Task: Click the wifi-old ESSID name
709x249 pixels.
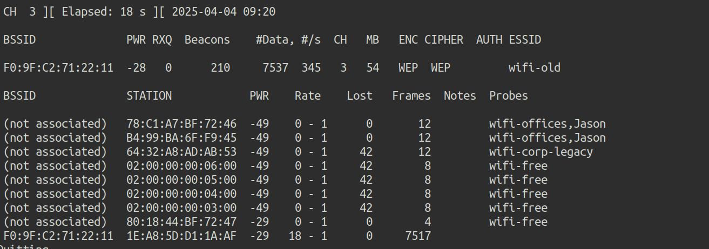Action: (x=534, y=68)
